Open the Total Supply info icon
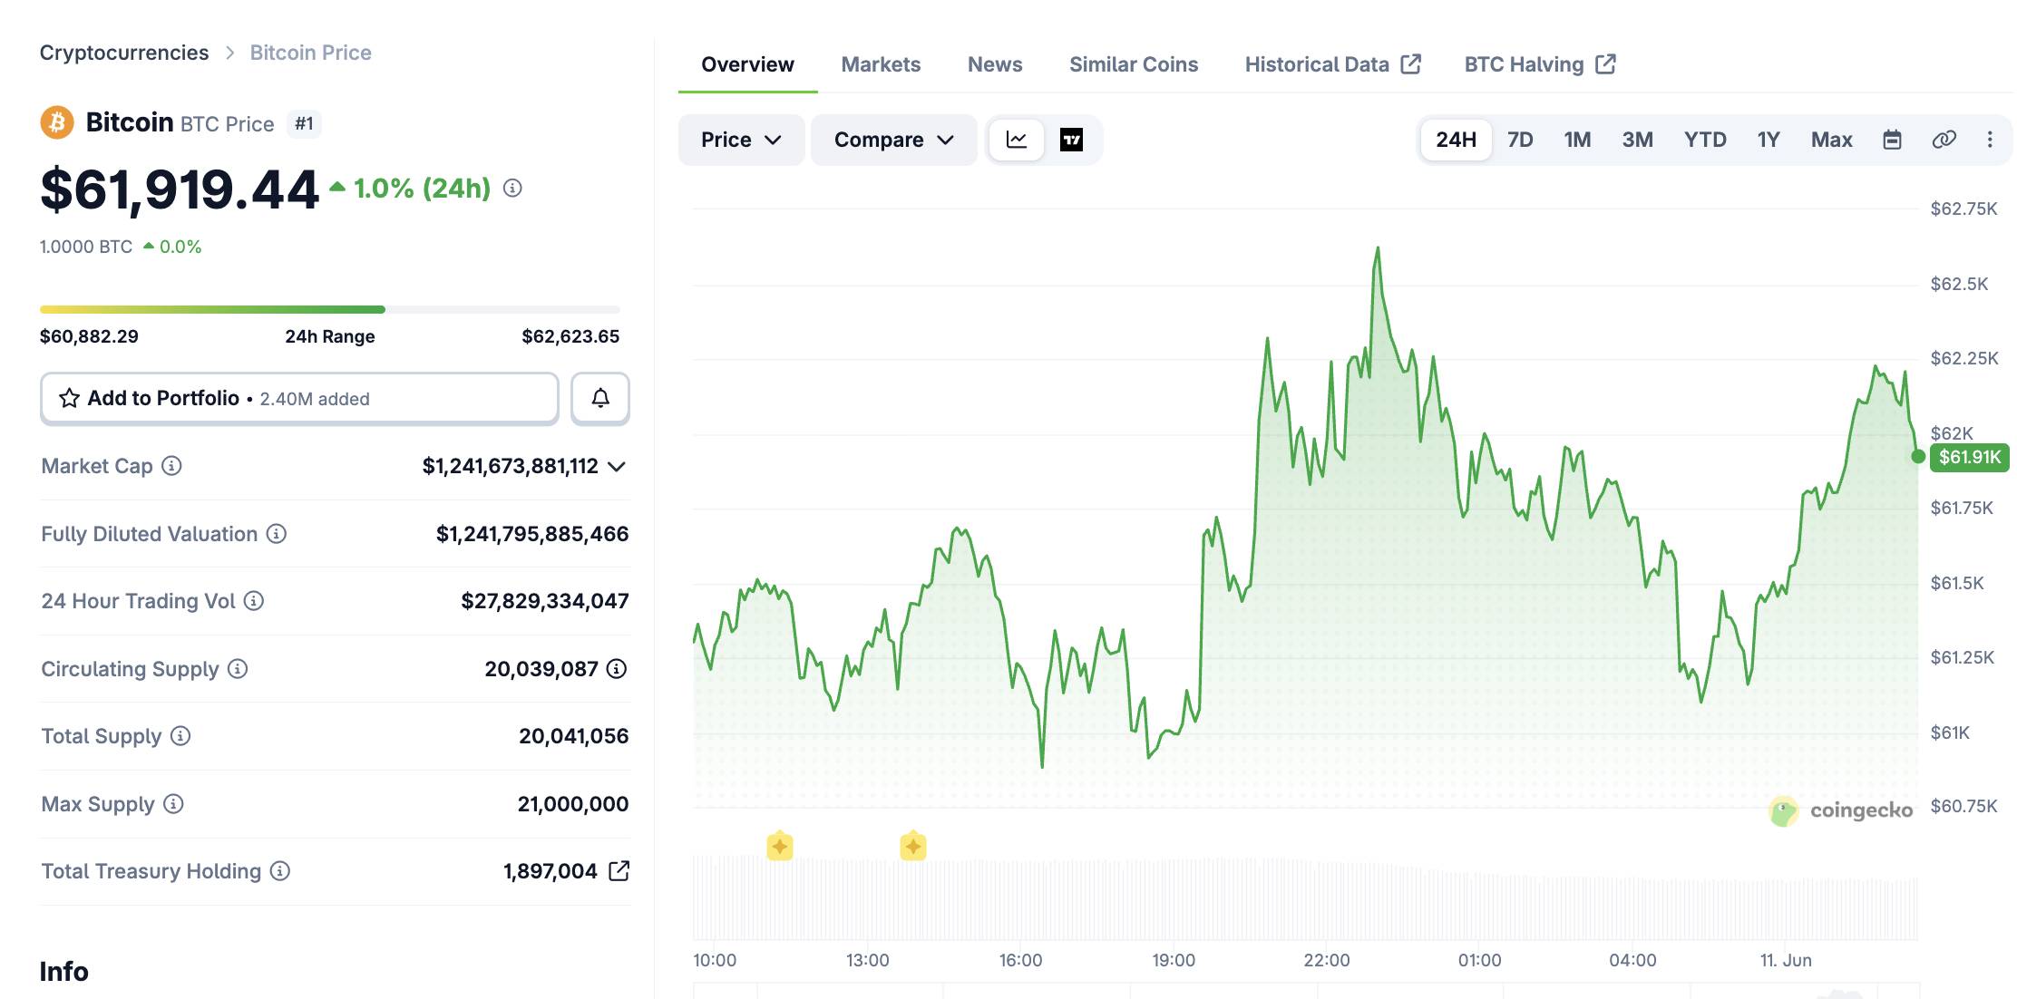2017x999 pixels. pos(180,735)
